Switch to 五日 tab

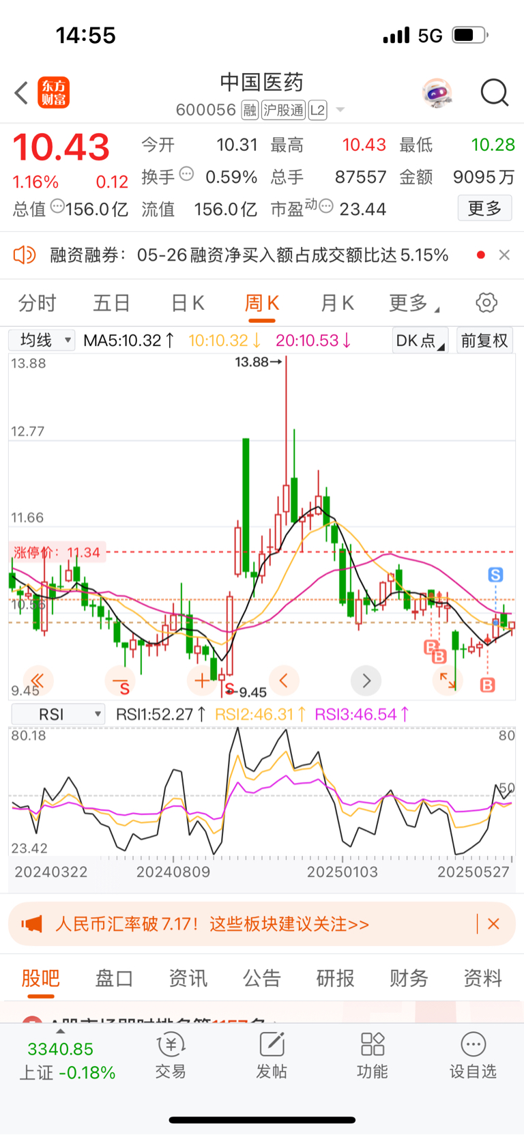(x=111, y=302)
